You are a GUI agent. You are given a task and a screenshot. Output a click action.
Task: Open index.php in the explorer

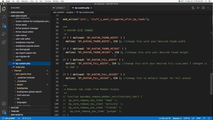pos(29,67)
